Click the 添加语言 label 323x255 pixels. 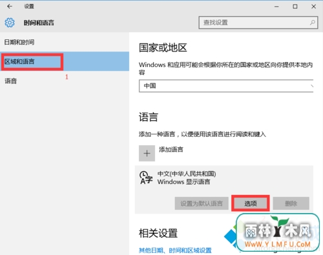[171, 149]
